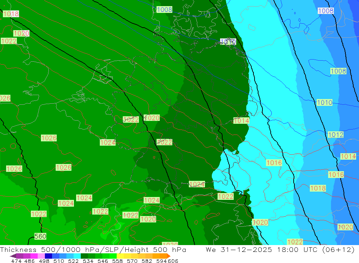359x263 pixels.
Task: Pick the bright yellow swatch right of 558
Action: coord(120,256)
